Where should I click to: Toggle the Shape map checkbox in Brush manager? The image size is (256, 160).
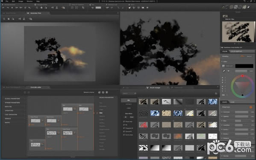tap(124, 122)
